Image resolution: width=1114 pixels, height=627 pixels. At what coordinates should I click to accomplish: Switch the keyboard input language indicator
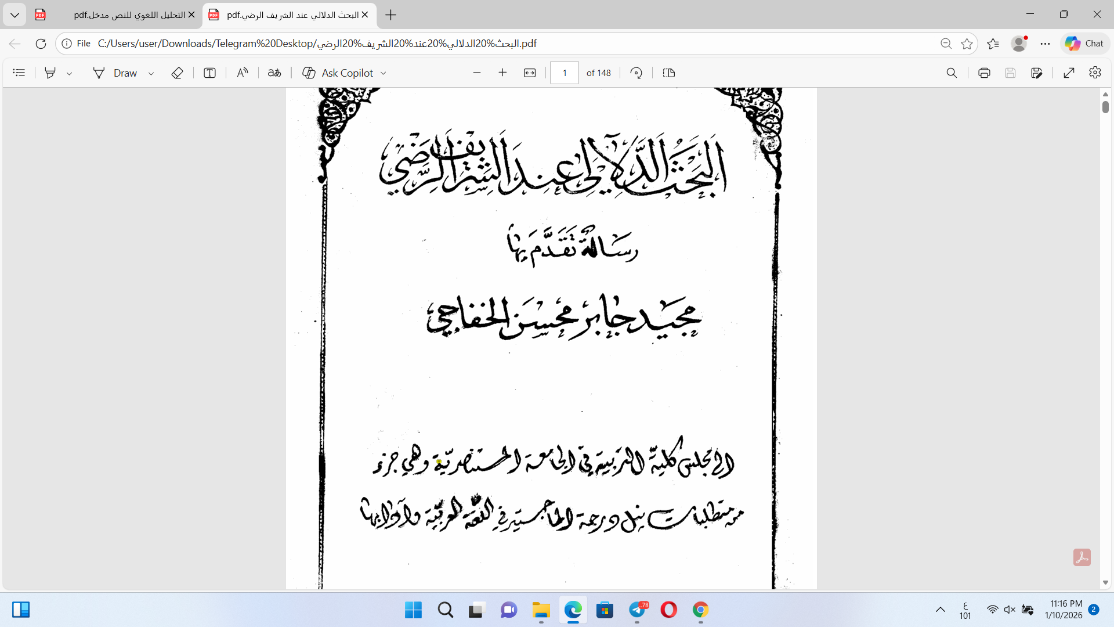(x=965, y=610)
